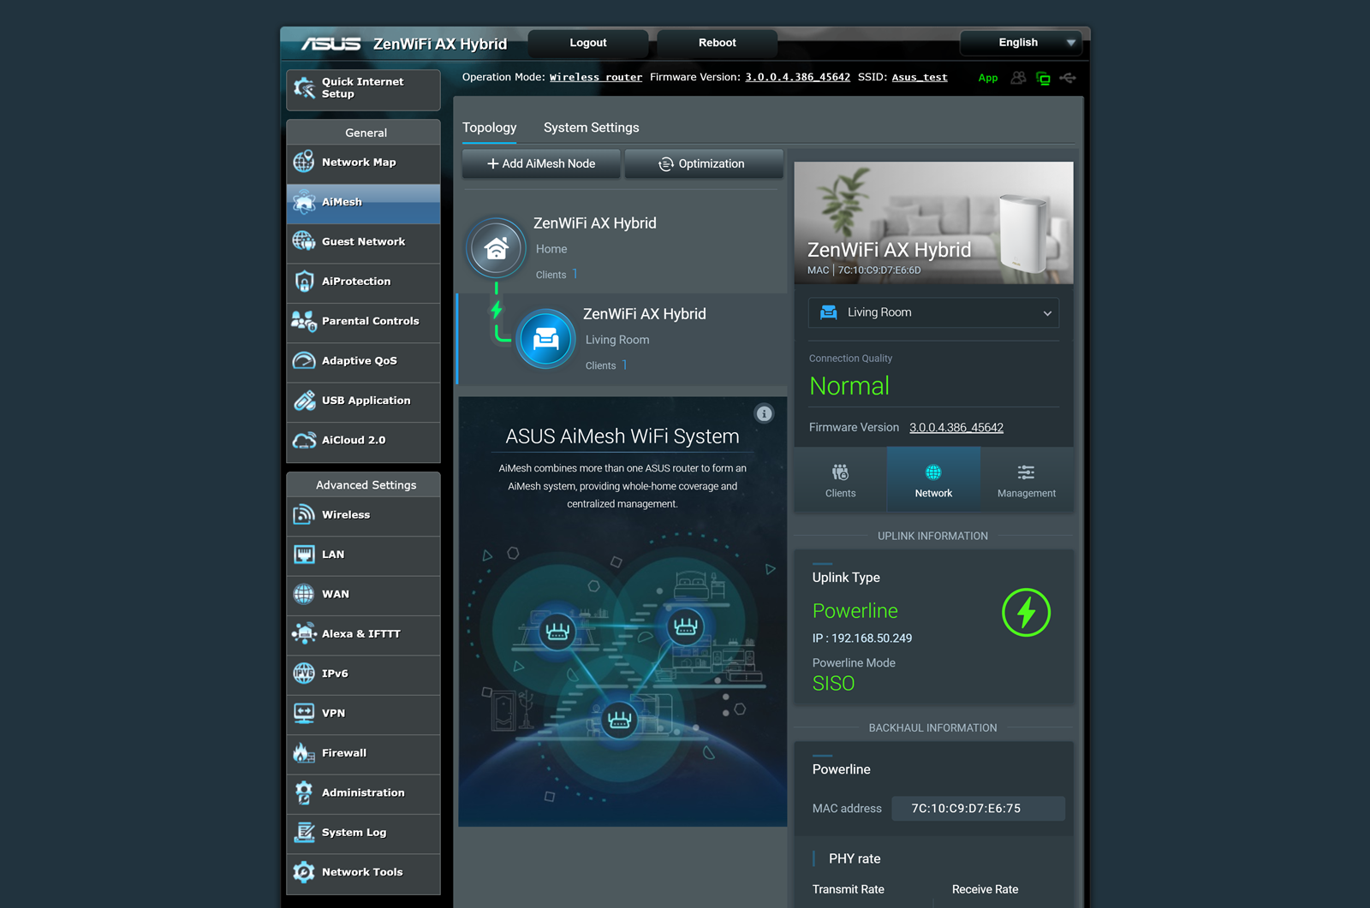
Task: Open Parental Controls page
Action: (x=363, y=322)
